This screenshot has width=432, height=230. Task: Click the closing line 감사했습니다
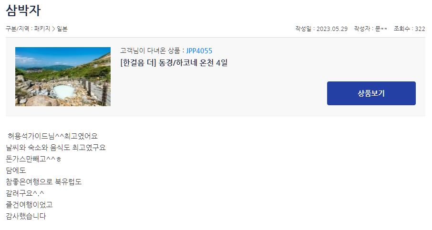[x=26, y=216]
